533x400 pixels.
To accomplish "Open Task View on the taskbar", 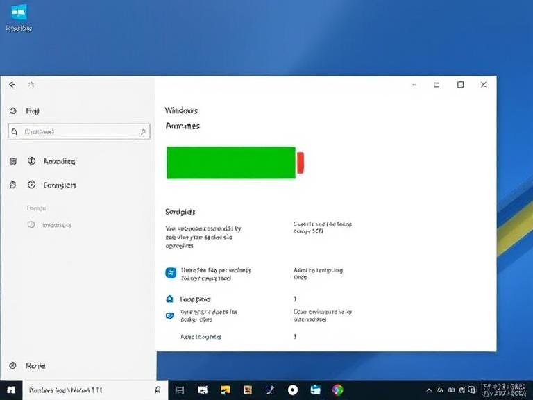I will click(x=180, y=390).
